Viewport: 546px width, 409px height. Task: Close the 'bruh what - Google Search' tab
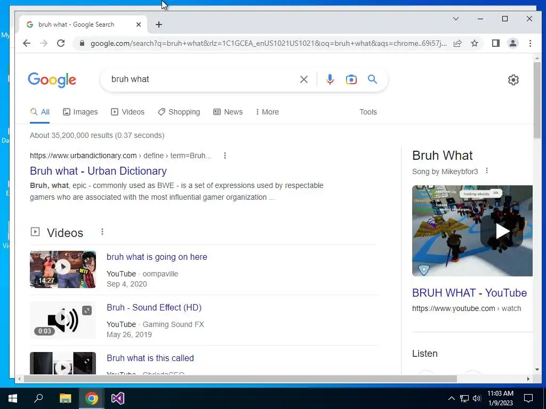pos(139,24)
